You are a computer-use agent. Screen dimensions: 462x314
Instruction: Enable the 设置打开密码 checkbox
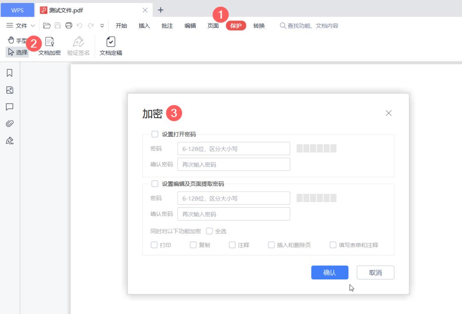click(155, 134)
